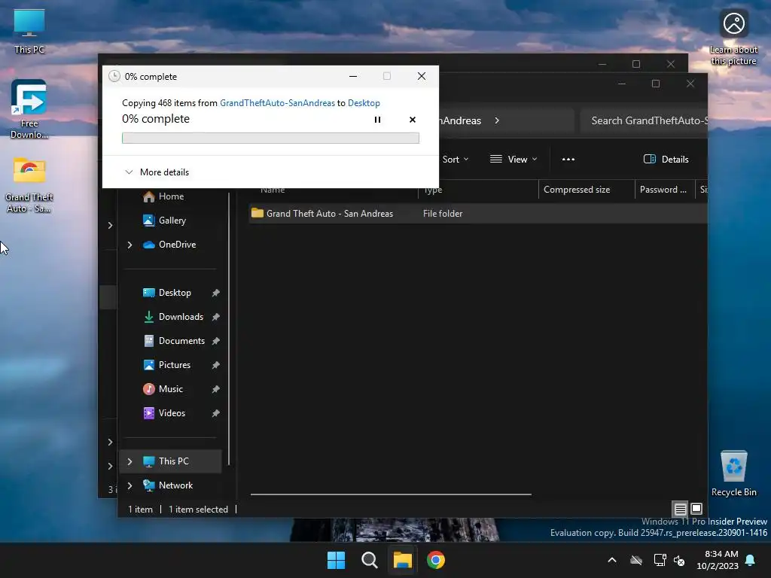Expand the This PC tree node
This screenshot has width=771, height=578.
coord(130,461)
